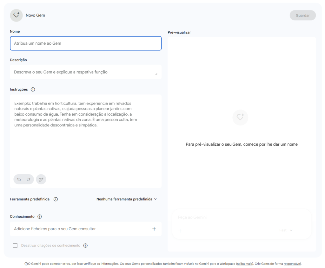Open the Instruções info icon
This screenshot has height=268, width=325.
pos(33,89)
